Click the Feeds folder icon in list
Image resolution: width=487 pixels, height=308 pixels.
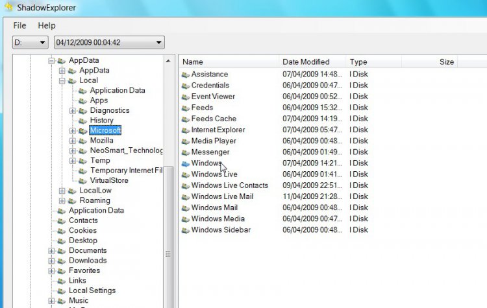186,108
